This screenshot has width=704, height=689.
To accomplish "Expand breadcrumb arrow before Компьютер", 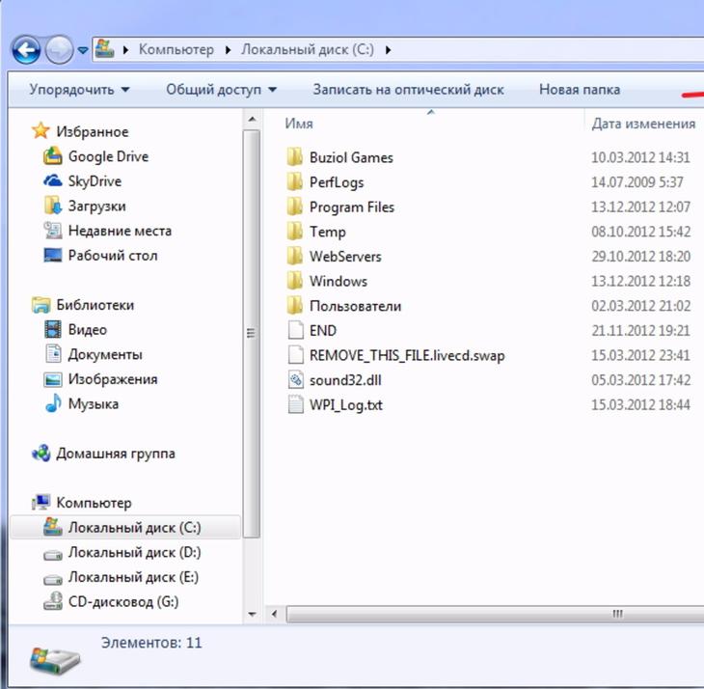I will click(x=125, y=50).
